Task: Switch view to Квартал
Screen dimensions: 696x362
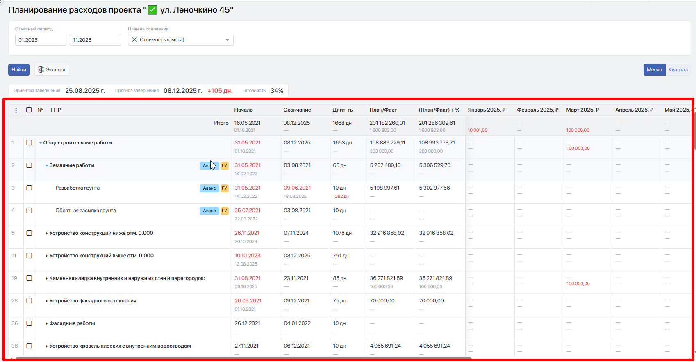Action: coord(678,70)
